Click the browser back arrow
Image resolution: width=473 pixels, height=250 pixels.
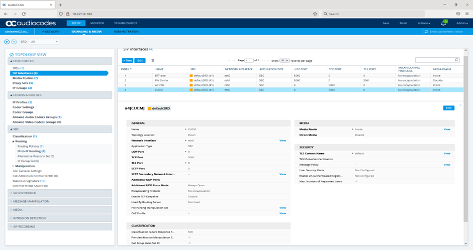6,14
